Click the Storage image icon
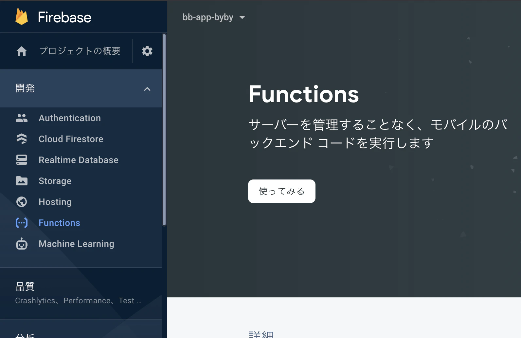 click(22, 181)
